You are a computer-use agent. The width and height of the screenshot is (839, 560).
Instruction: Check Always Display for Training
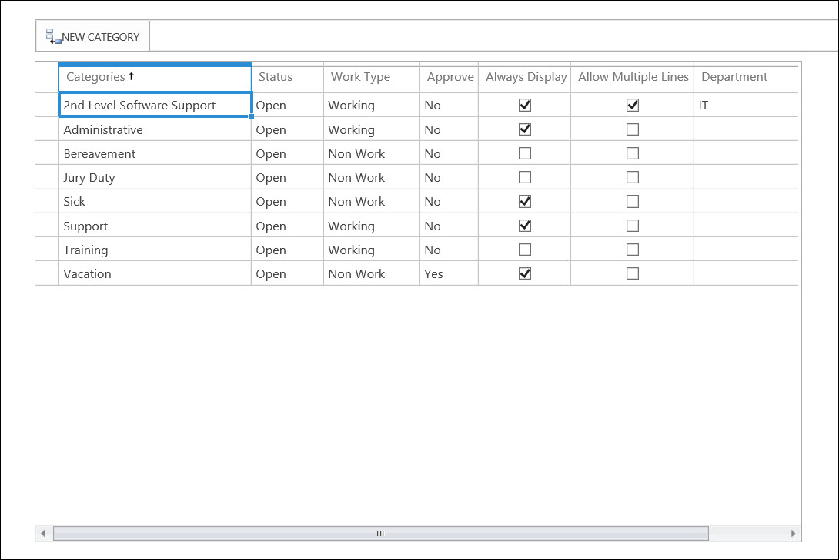[525, 250]
